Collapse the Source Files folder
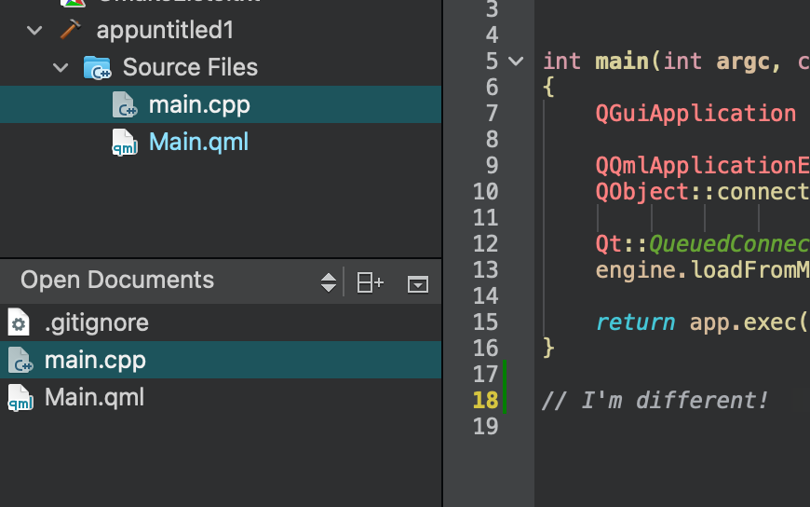Viewport: 810px width, 507px height. 61,68
